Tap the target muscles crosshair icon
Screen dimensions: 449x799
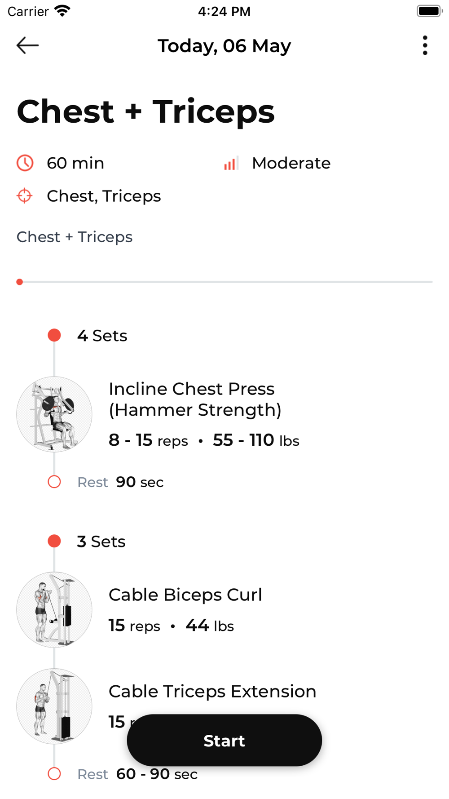pyautogui.click(x=25, y=196)
